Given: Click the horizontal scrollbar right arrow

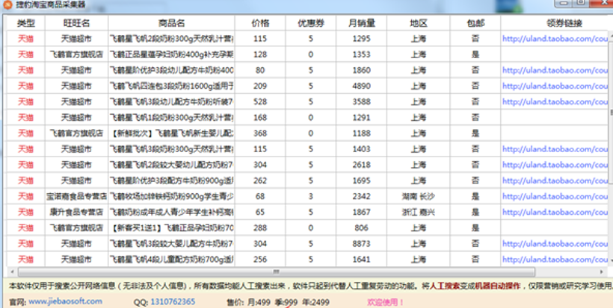Looking at the screenshot, I should 601,271.
